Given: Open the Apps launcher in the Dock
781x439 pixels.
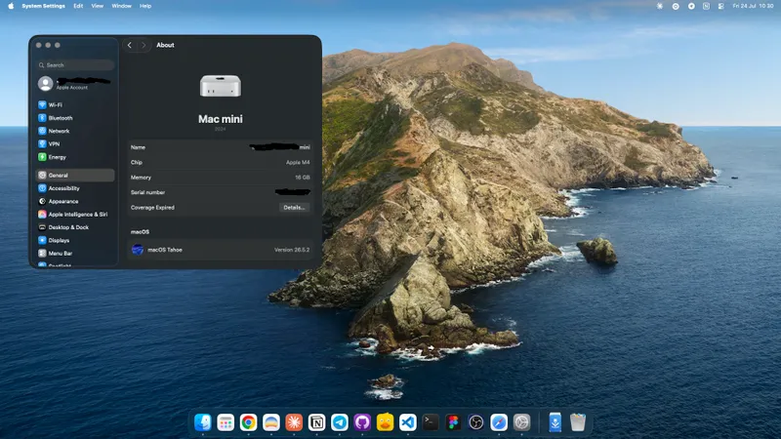Looking at the screenshot, I should point(226,422).
